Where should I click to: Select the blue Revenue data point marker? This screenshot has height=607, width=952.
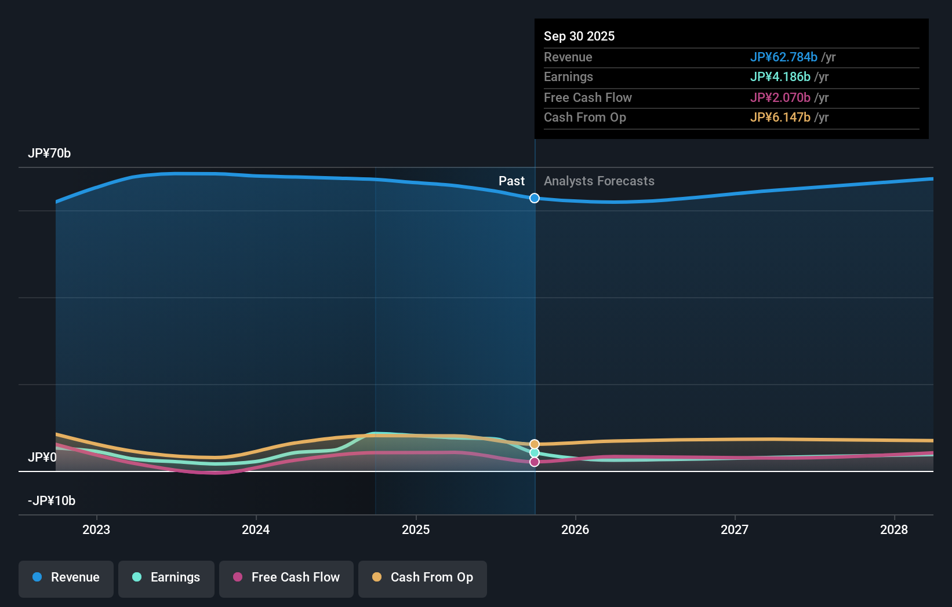tap(534, 198)
